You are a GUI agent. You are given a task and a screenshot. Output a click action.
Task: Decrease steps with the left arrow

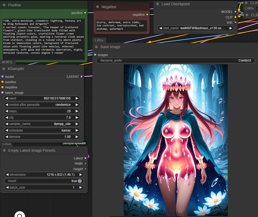[7, 111]
